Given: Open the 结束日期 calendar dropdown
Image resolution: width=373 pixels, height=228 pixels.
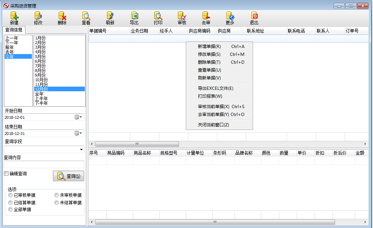Looking at the screenshot, I should pos(81,133).
